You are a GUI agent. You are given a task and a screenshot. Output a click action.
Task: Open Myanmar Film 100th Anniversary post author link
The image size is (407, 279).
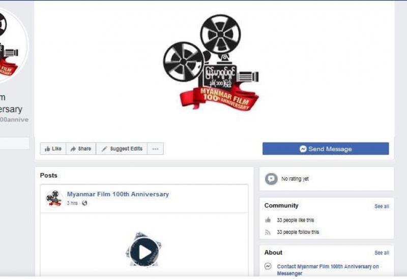(x=118, y=194)
